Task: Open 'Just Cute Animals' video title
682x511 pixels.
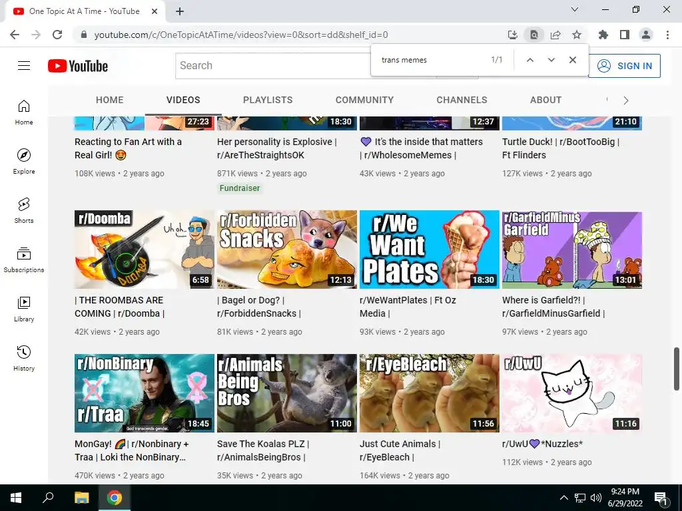Action: pyautogui.click(x=400, y=450)
